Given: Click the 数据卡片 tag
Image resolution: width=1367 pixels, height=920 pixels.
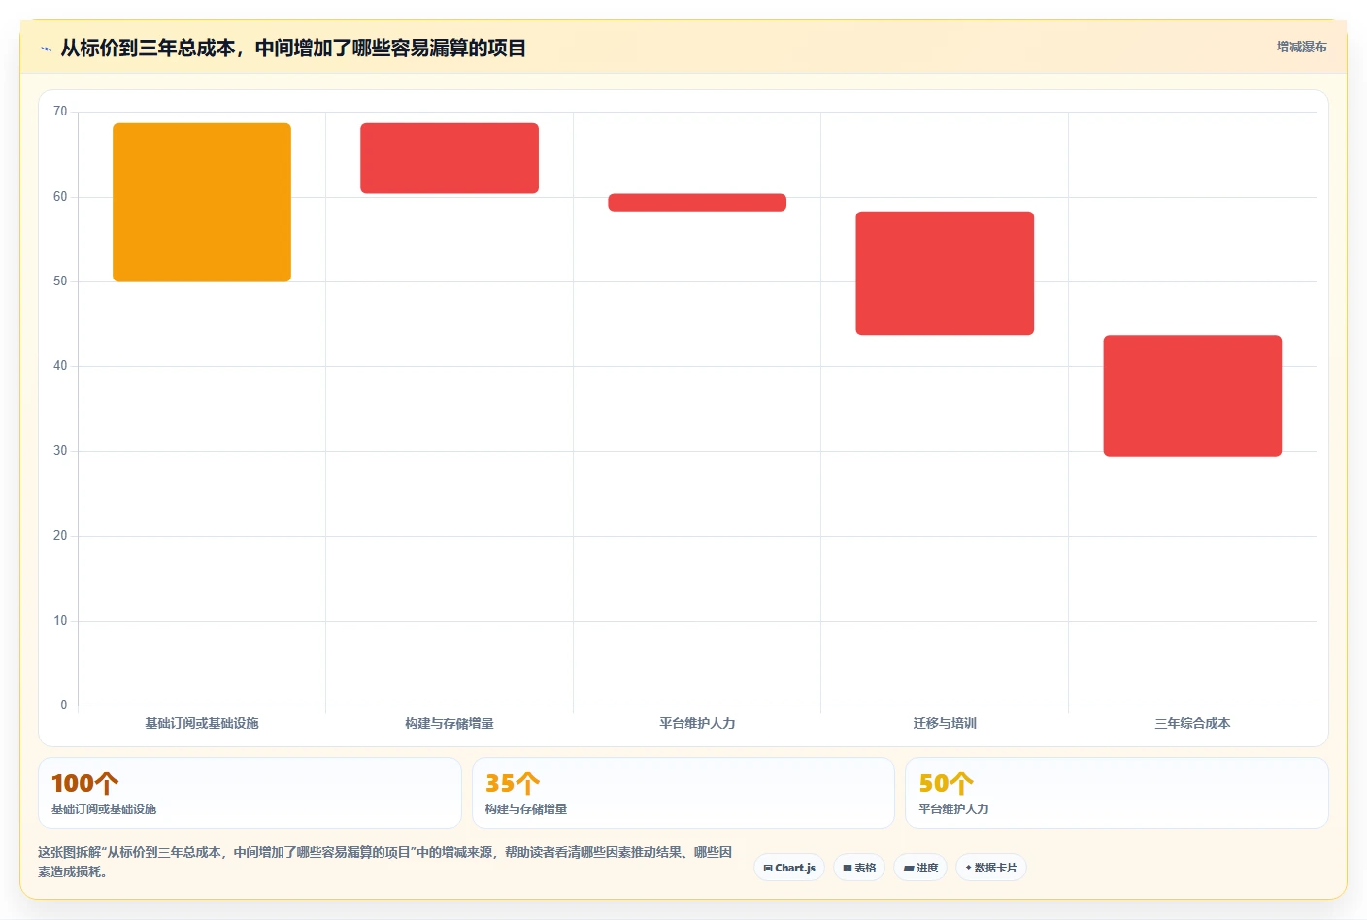Looking at the screenshot, I should 991,868.
